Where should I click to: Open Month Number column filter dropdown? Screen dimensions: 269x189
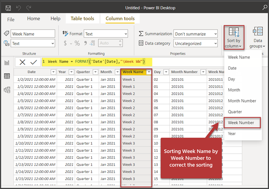[x=203, y=72]
